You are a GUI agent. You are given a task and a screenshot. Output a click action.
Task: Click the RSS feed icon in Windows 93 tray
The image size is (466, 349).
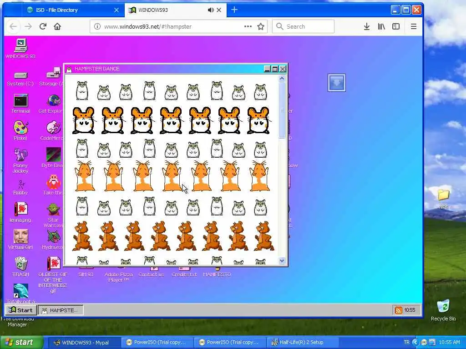coord(398,310)
